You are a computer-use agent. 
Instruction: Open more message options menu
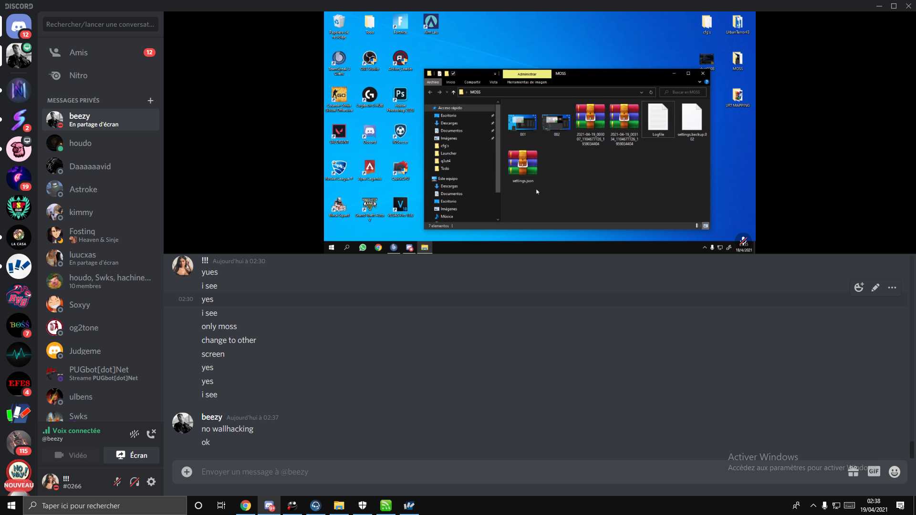pos(892,288)
